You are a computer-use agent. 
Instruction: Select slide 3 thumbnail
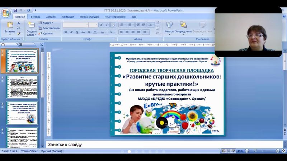(x=22, y=113)
